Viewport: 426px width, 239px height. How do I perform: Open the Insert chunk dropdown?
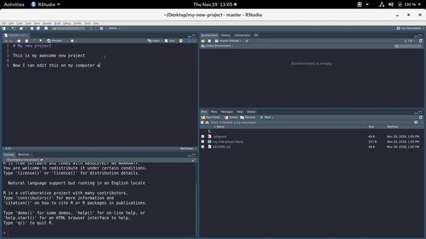pyautogui.click(x=154, y=41)
